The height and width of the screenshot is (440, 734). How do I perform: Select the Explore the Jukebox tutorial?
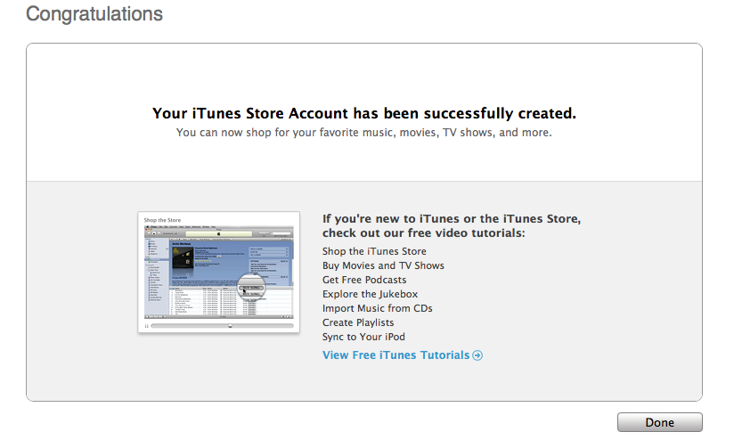[x=370, y=294]
